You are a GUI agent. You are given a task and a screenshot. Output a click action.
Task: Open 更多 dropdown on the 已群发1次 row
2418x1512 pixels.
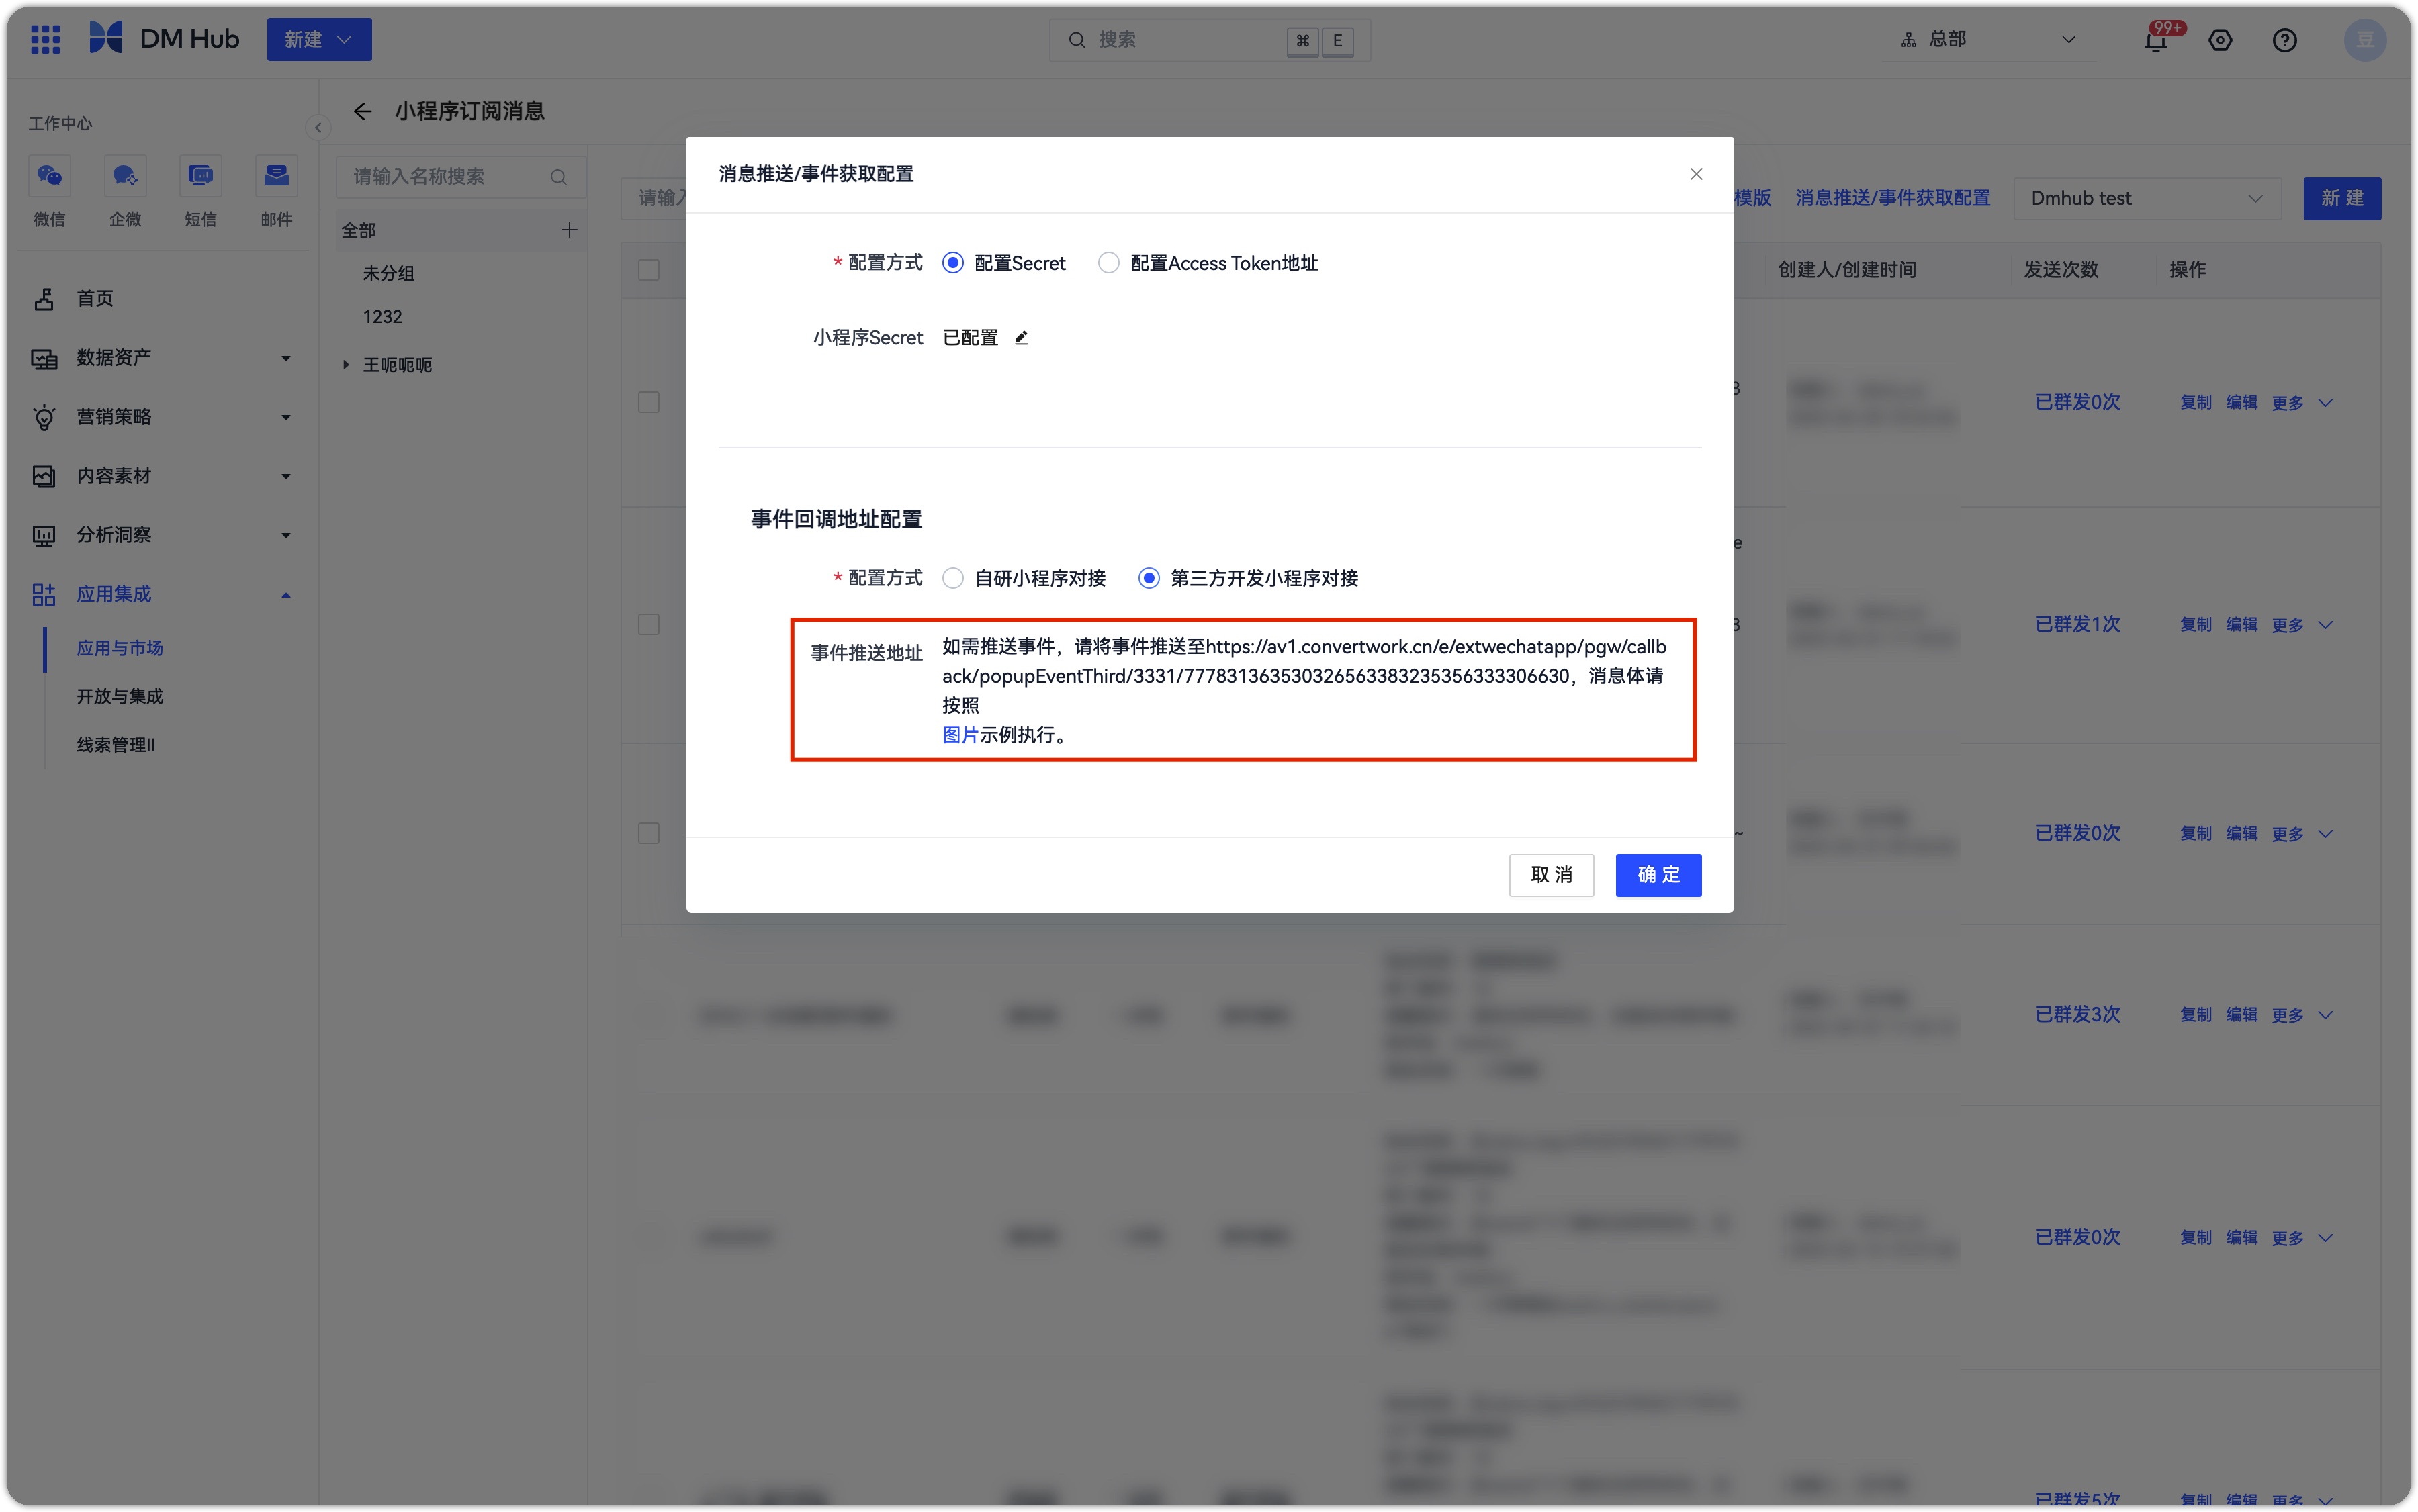point(2302,625)
